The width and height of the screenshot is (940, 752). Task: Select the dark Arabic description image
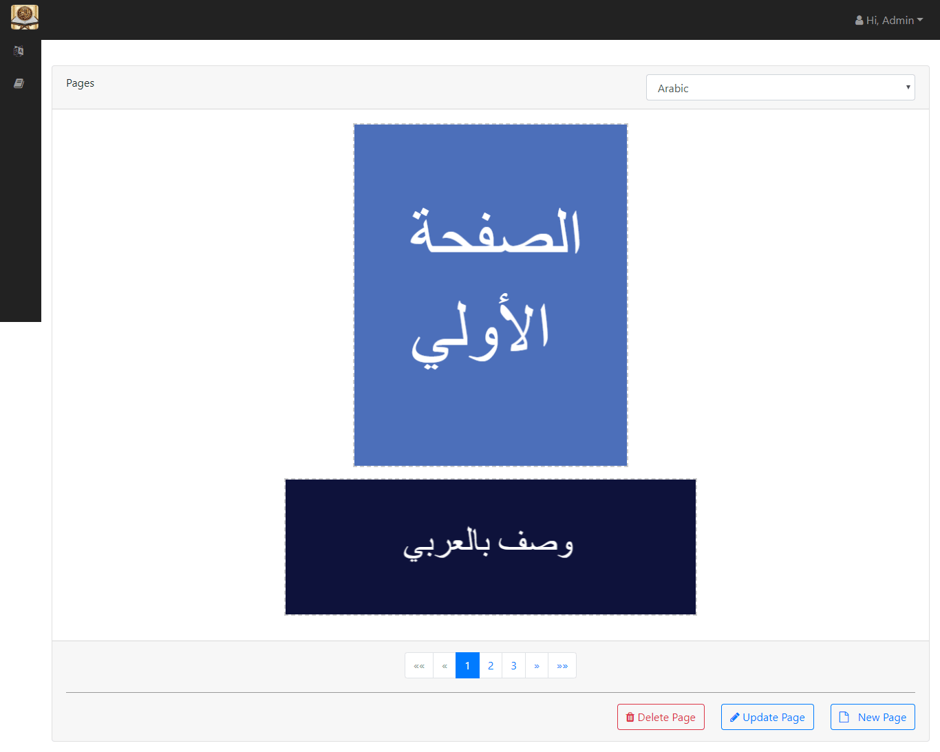(x=491, y=547)
